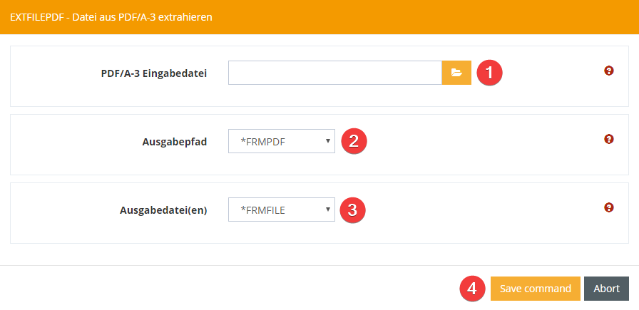Click the 'Ausgabedatei(en)' label

(163, 210)
